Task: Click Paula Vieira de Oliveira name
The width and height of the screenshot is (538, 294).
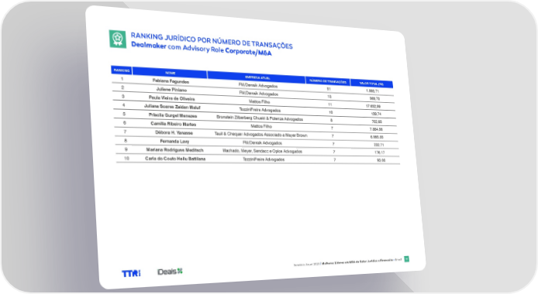Action: click(171, 98)
